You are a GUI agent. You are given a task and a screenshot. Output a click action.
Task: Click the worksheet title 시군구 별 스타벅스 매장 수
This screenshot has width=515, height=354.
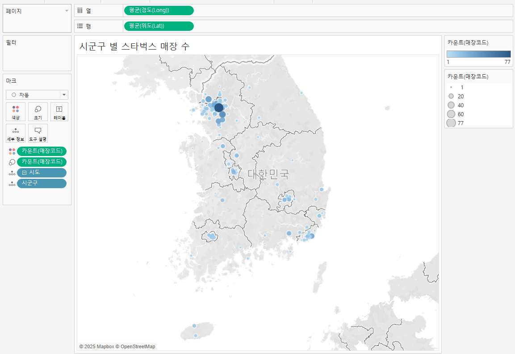click(134, 46)
